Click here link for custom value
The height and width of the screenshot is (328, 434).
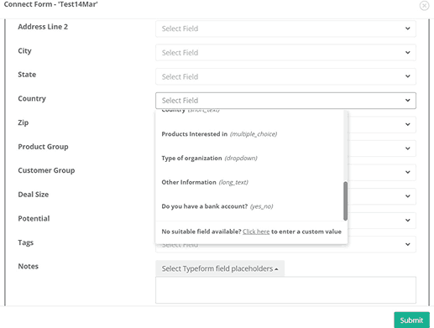pyautogui.click(x=256, y=232)
